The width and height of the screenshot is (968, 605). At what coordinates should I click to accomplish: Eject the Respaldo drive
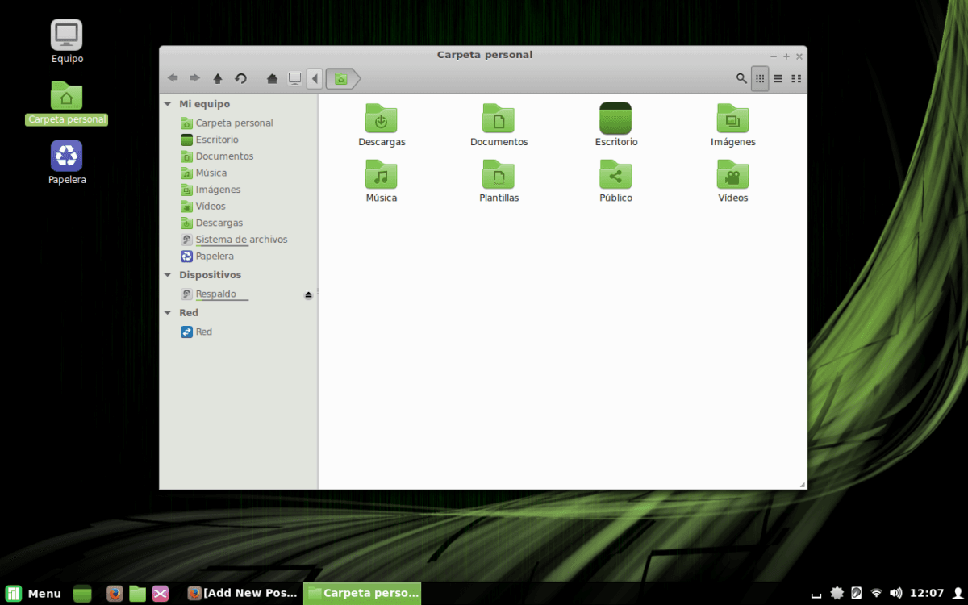coord(308,294)
